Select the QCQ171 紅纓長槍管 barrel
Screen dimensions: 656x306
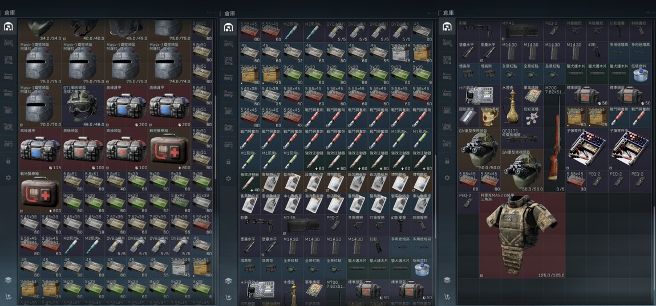coord(522,138)
